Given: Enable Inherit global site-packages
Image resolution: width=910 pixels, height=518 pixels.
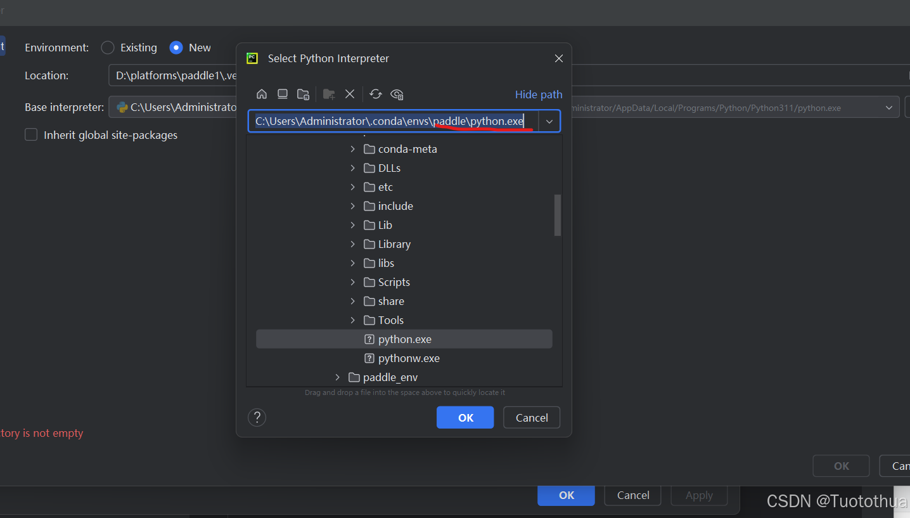Looking at the screenshot, I should pyautogui.click(x=30, y=134).
